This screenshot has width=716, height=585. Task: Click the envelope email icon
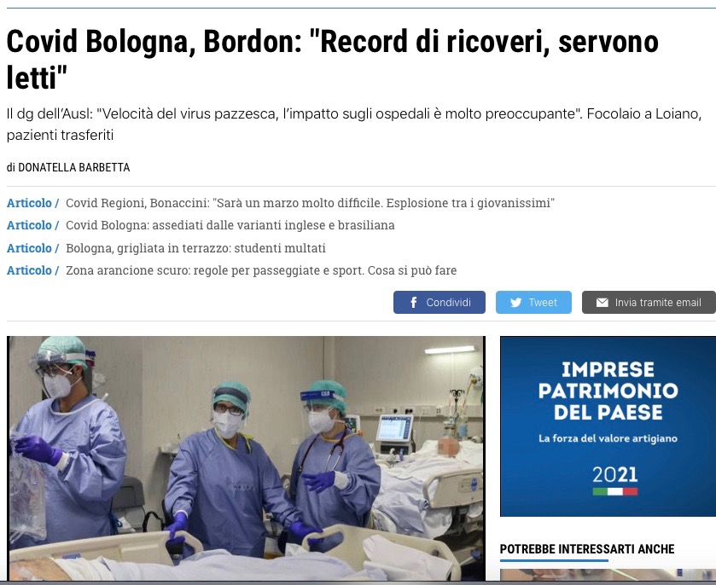click(602, 303)
